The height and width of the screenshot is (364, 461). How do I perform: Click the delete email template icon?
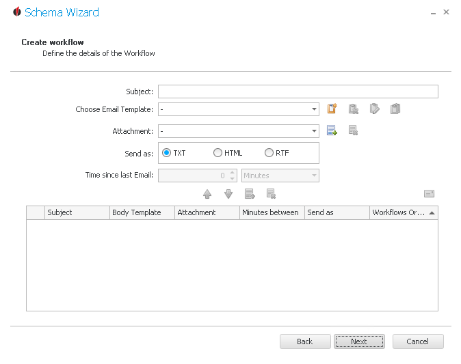pos(353,109)
